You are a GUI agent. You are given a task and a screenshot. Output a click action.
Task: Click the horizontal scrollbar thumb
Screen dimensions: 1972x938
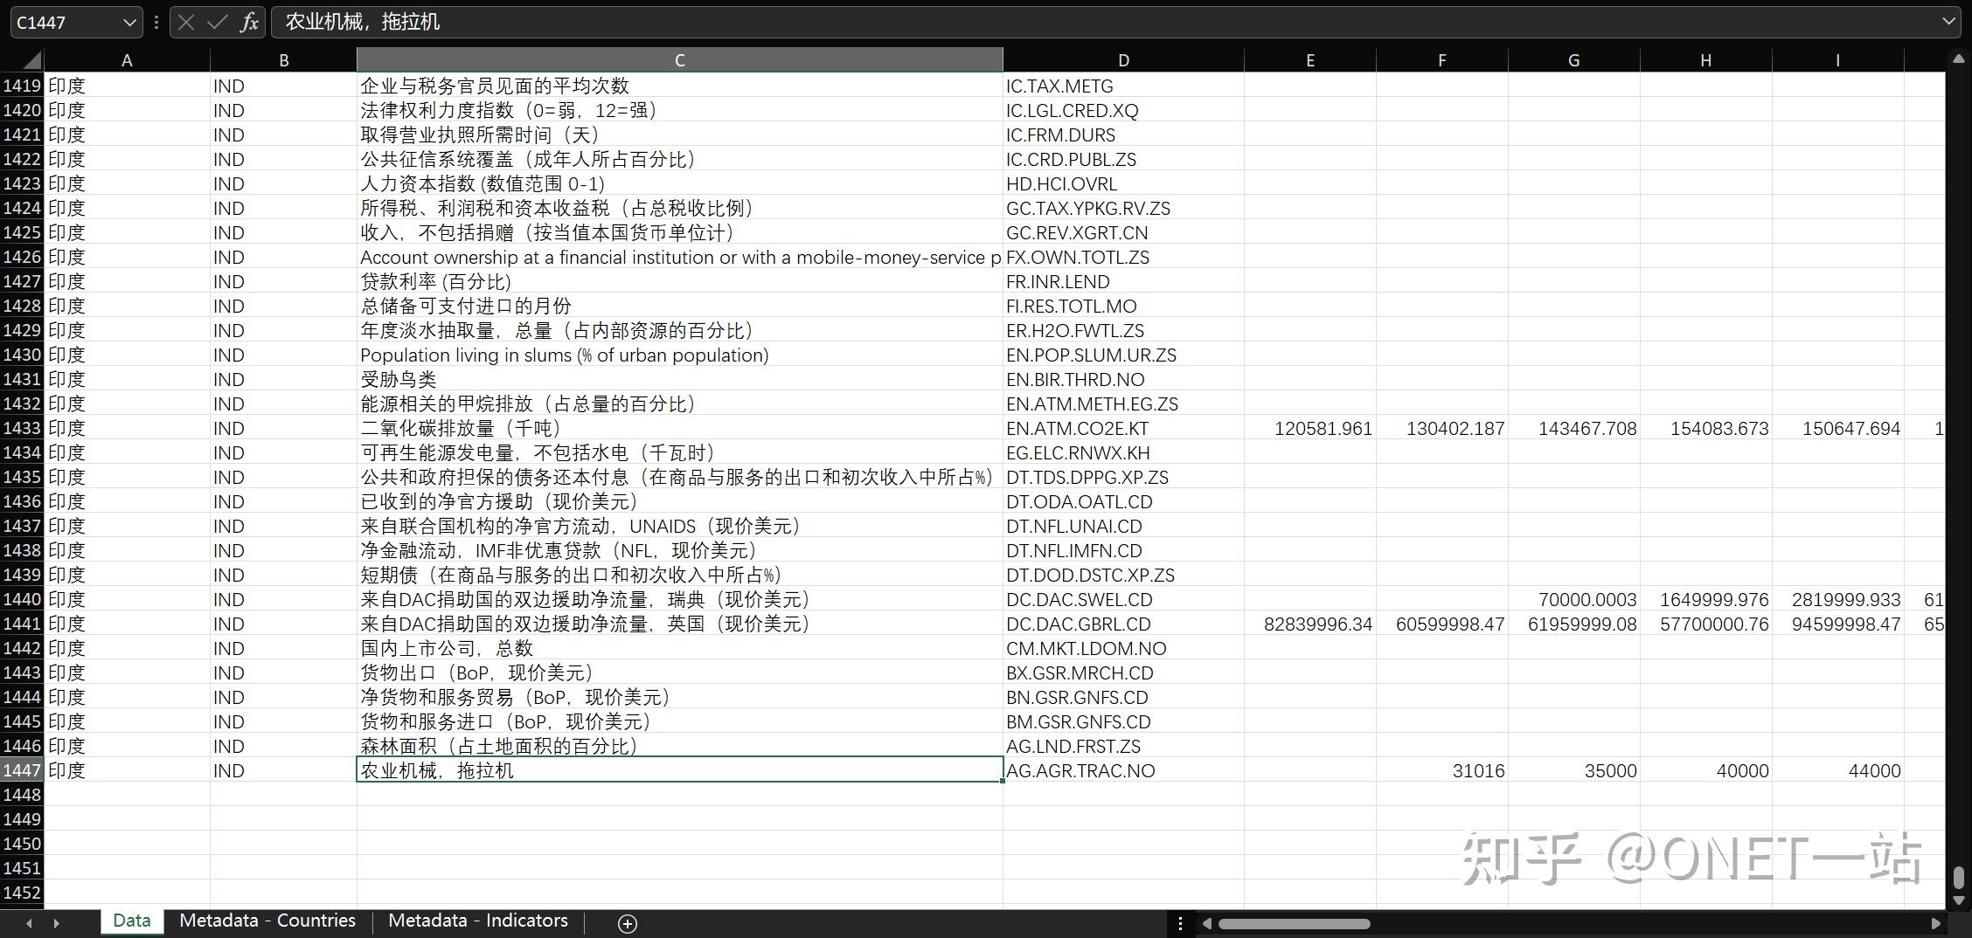(x=1294, y=923)
